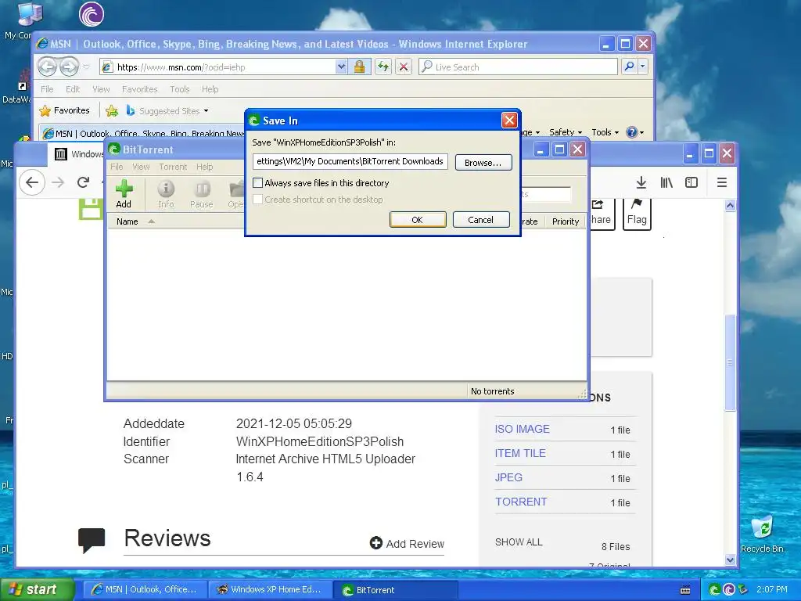The height and width of the screenshot is (601, 801).
Task: Click the browser back arrow in archive window
Action: [31, 182]
